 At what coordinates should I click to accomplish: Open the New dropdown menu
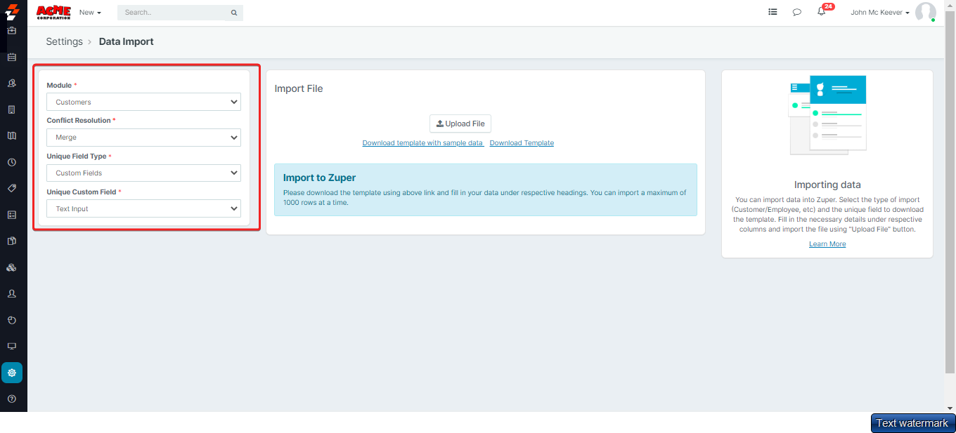pos(90,13)
